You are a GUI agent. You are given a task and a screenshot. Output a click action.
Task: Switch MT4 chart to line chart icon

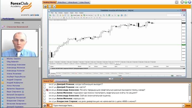[x=101, y=15]
